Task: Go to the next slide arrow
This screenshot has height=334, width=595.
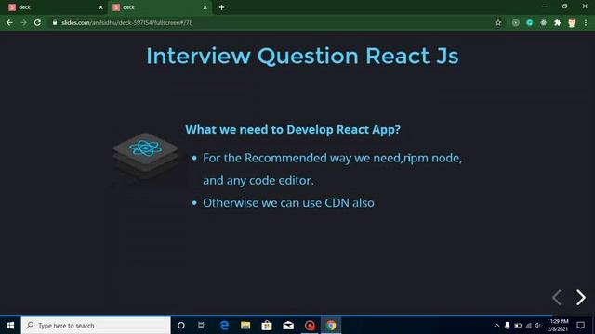Action: [x=581, y=298]
